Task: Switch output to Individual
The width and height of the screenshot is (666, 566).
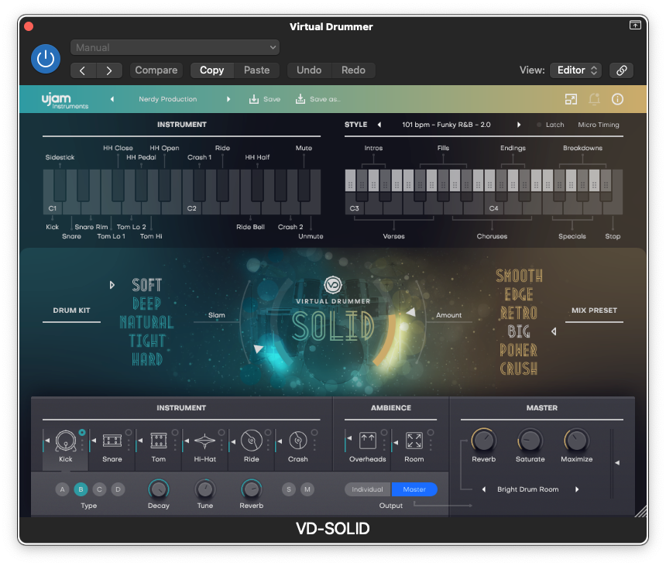Action: [368, 489]
